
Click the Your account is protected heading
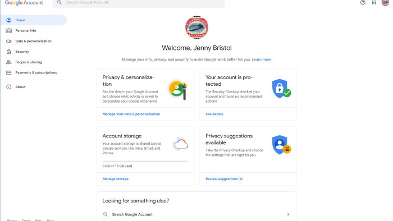point(229,81)
